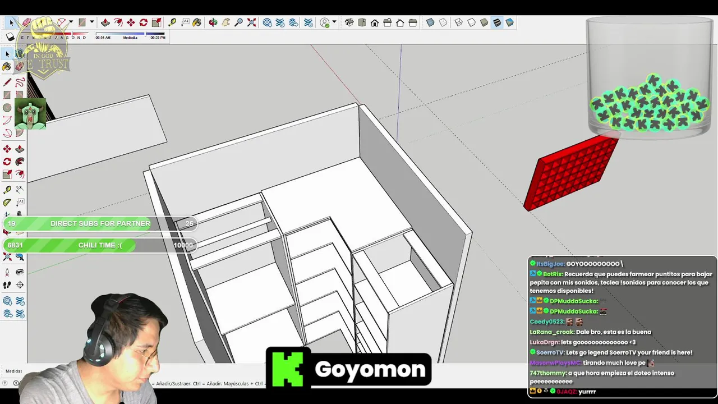718x404 pixels.
Task: Switch to Back view
Action: tap(400, 22)
